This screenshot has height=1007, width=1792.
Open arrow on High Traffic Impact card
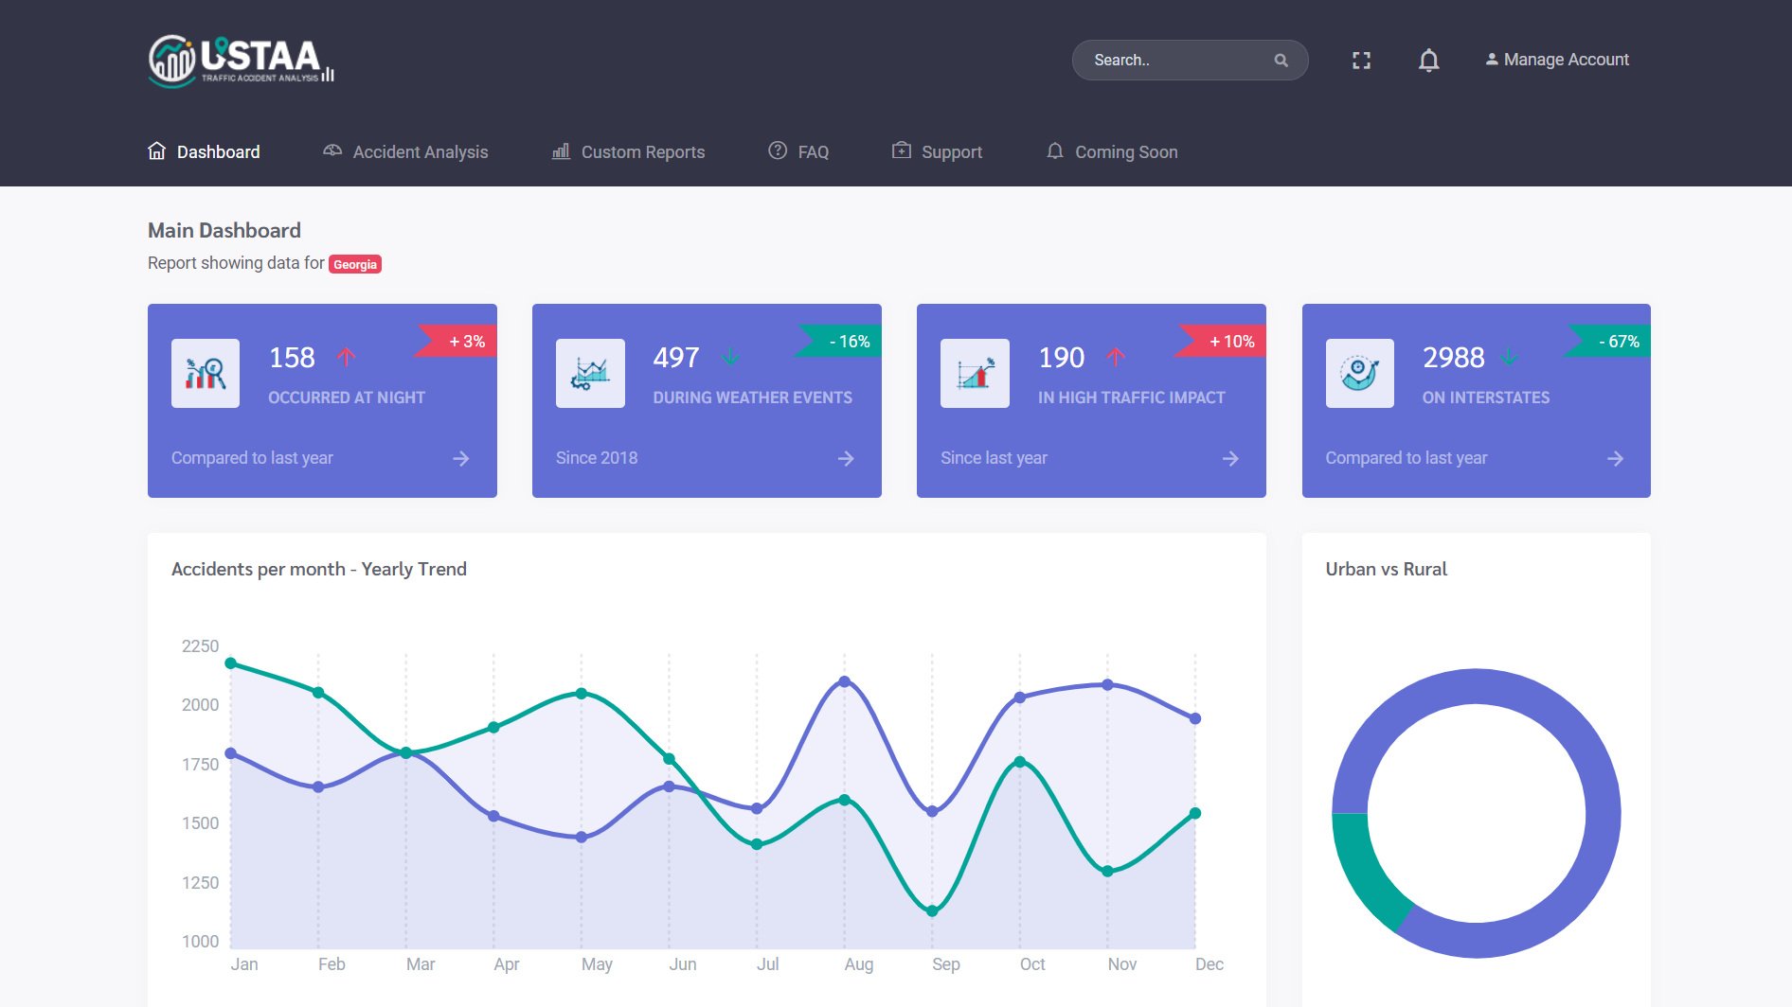(x=1230, y=458)
